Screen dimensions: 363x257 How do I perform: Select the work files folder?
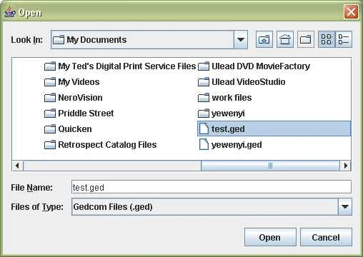click(x=225, y=97)
